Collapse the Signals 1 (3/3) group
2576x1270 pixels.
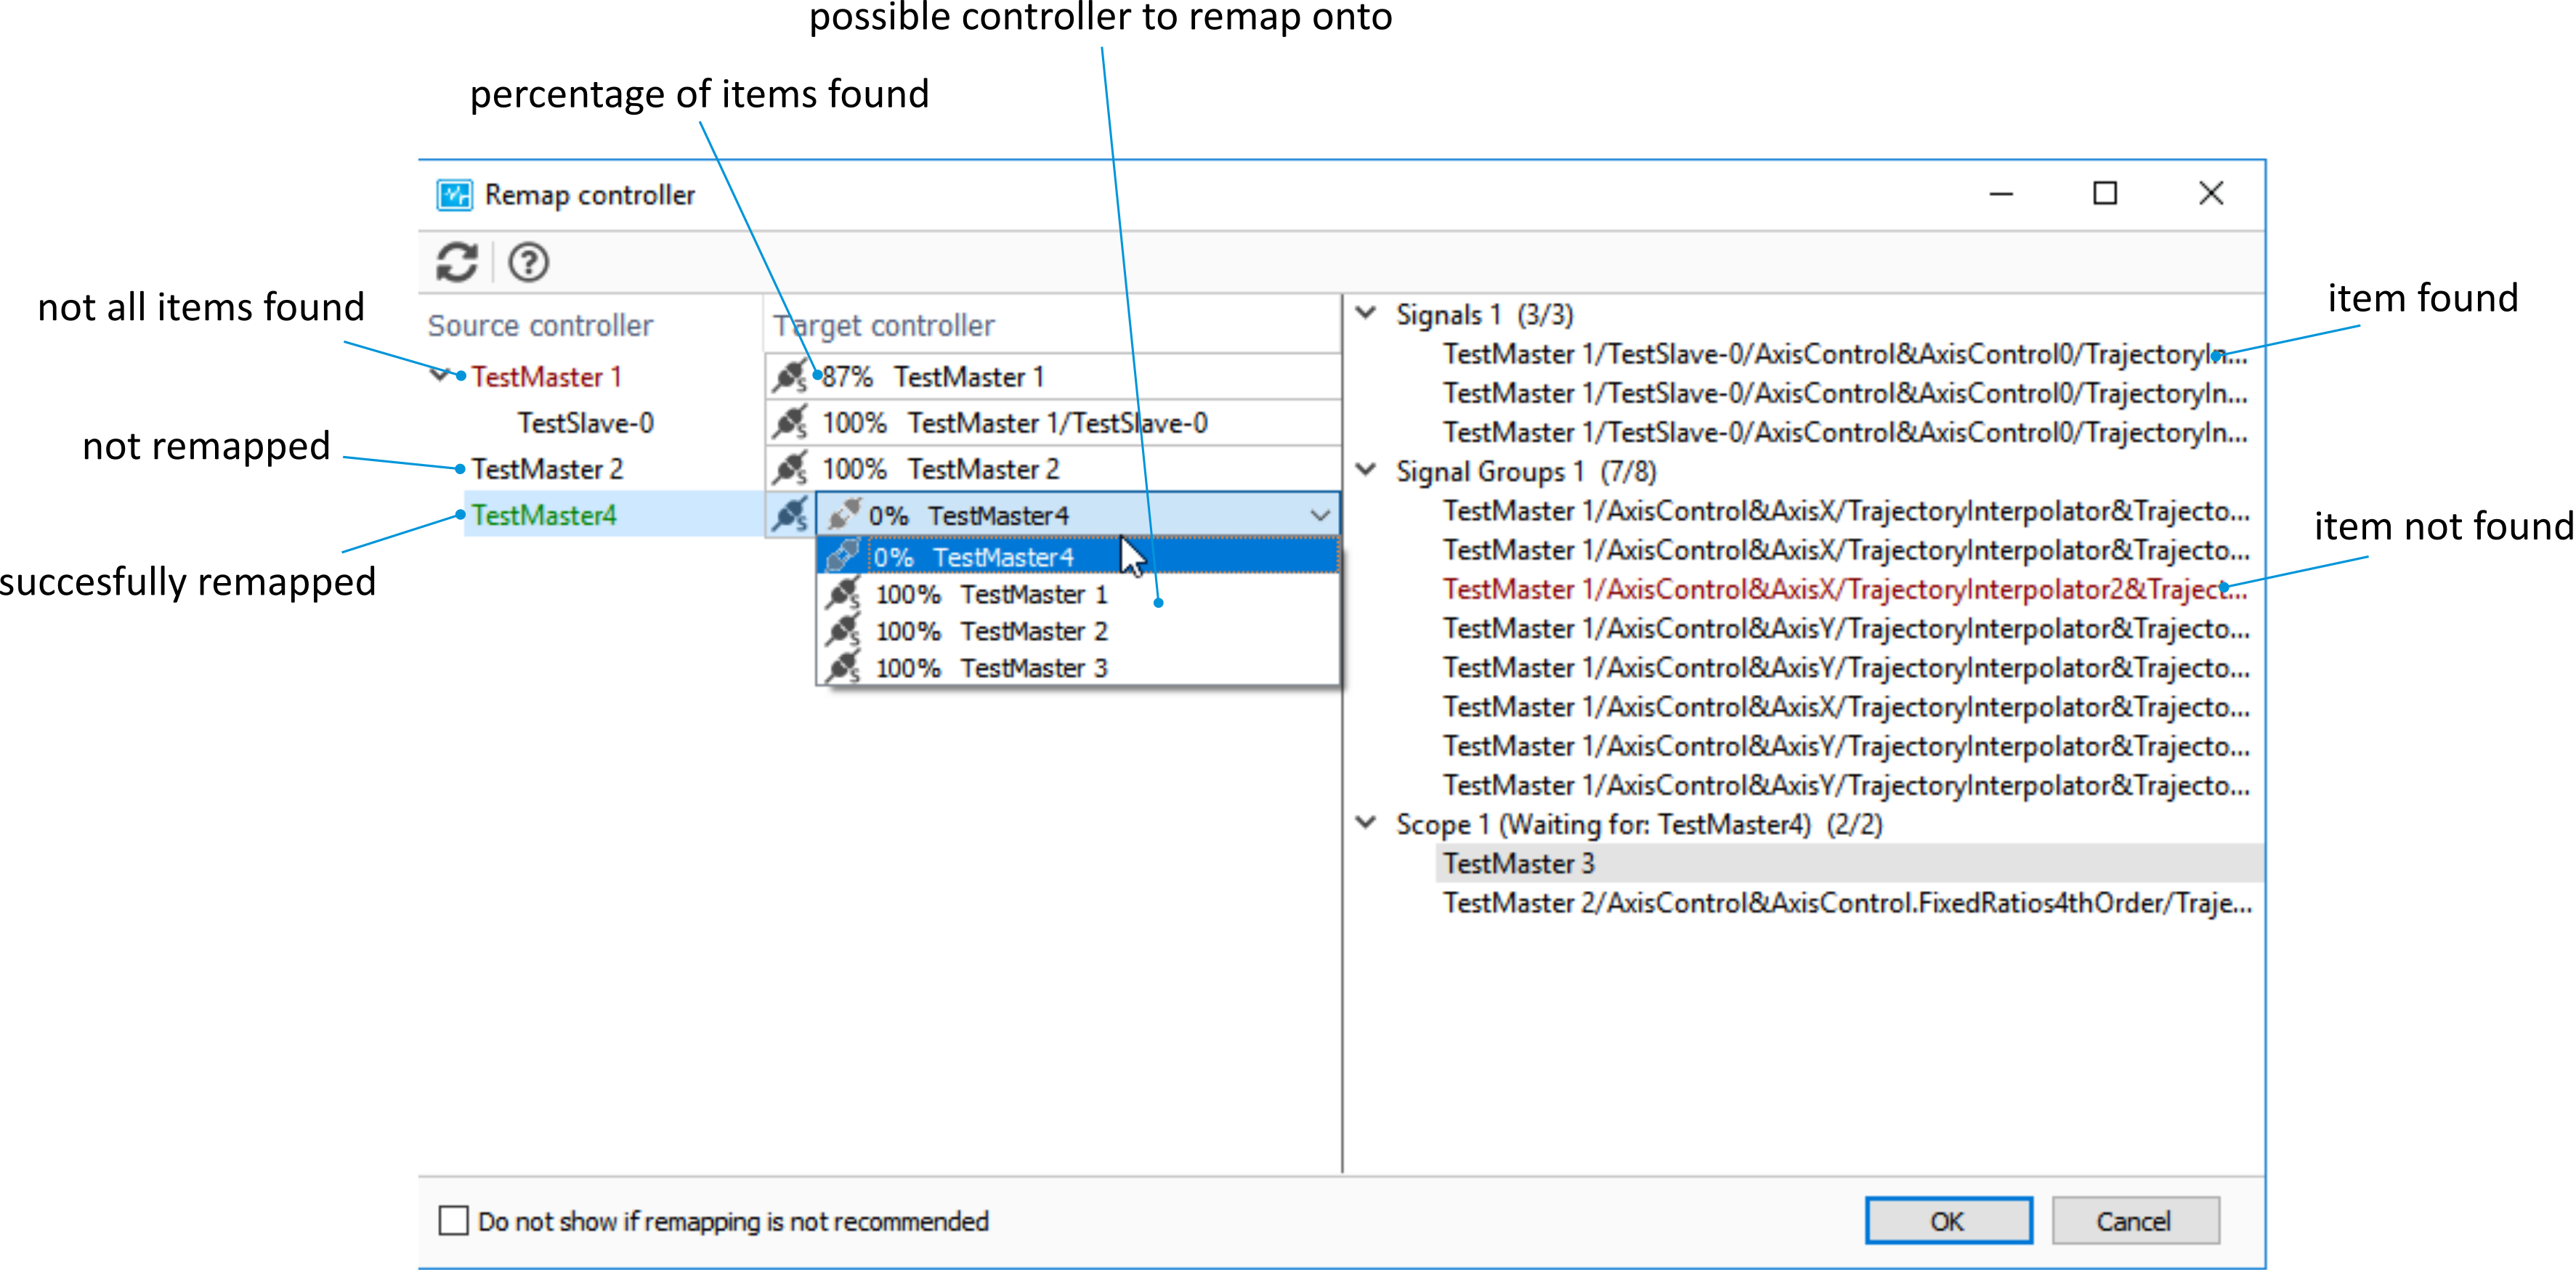(x=1366, y=313)
